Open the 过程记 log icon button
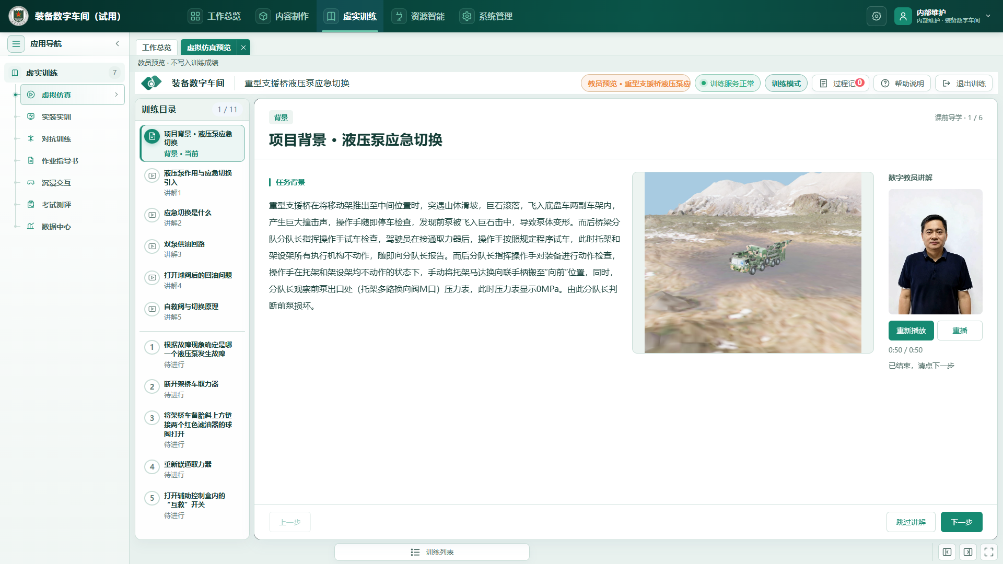 tap(841, 84)
